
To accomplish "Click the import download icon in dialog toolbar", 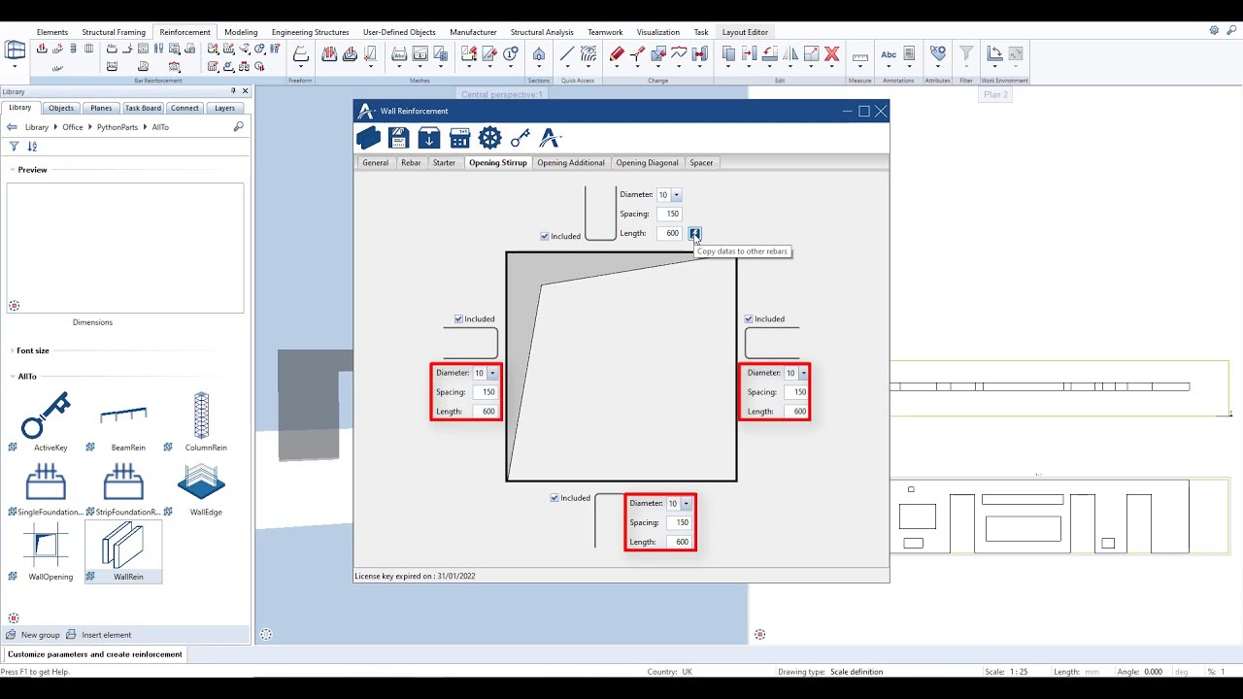I will tap(428, 138).
